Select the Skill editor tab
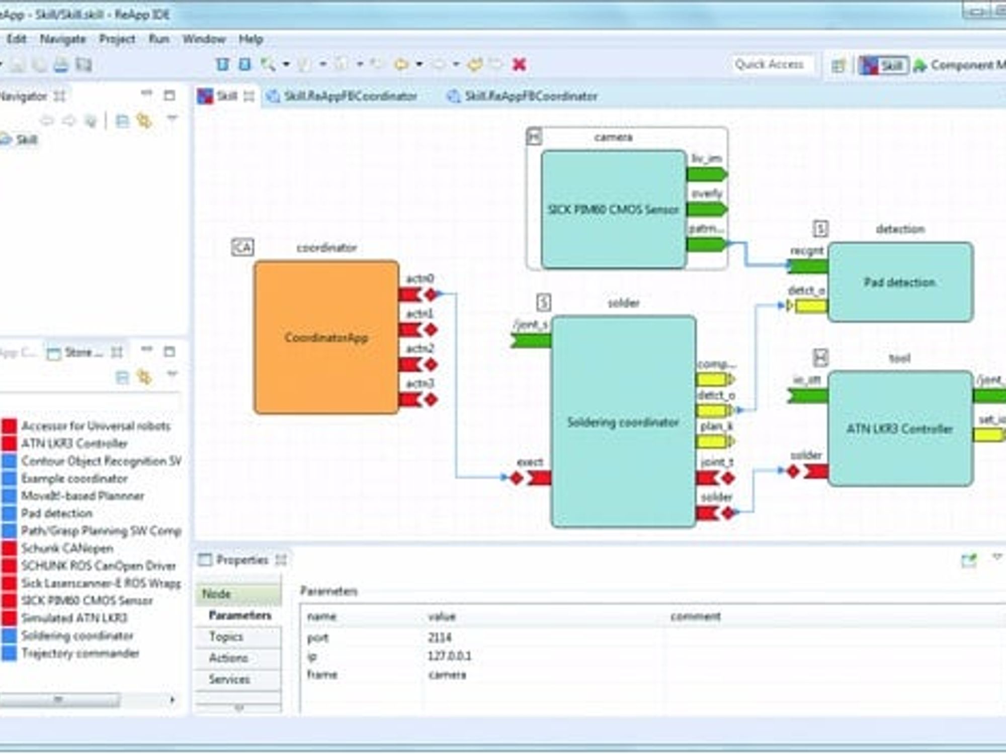The height and width of the screenshot is (754, 1006). (226, 96)
